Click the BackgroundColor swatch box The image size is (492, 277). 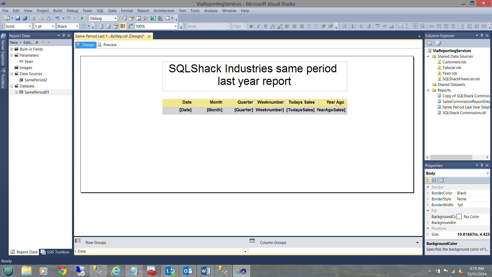point(459,217)
